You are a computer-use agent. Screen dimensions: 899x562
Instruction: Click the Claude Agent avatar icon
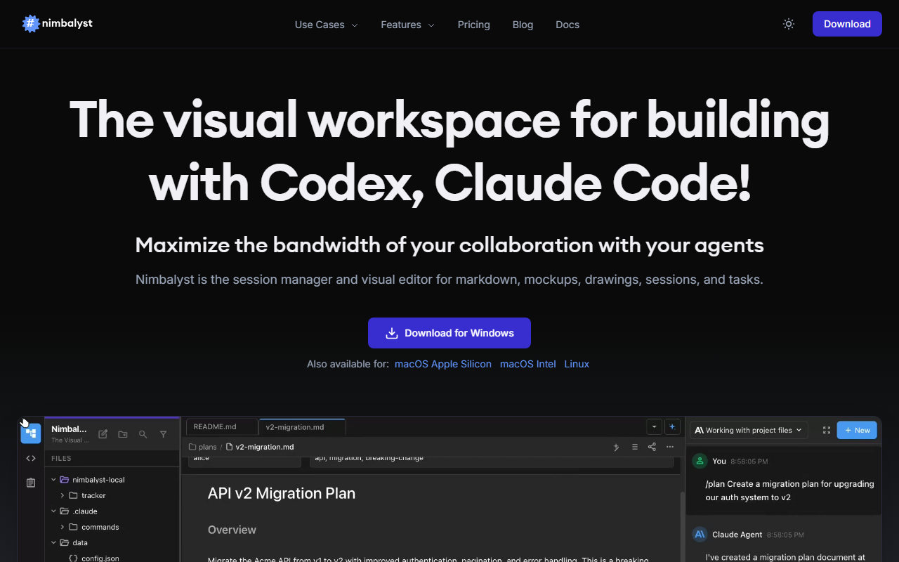click(x=700, y=534)
